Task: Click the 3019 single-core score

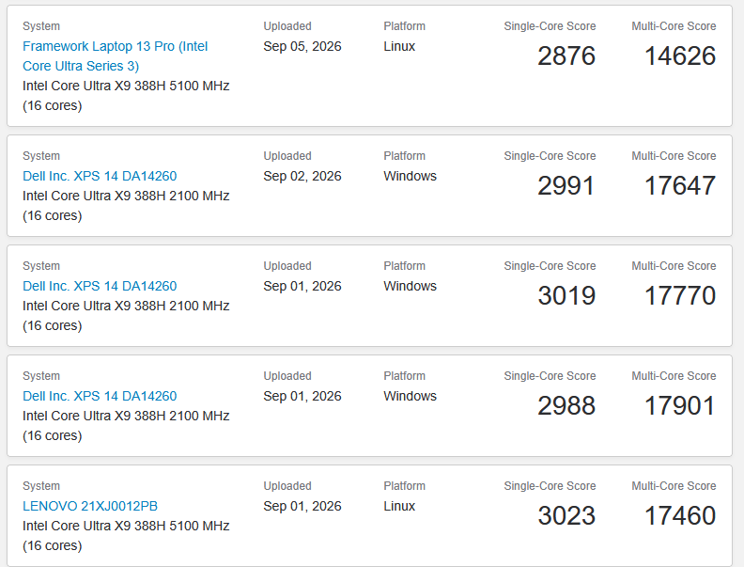Action: [566, 296]
